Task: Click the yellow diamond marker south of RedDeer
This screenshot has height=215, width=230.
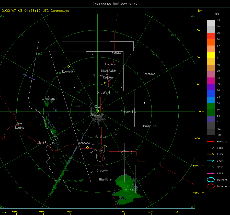Action: [105, 83]
